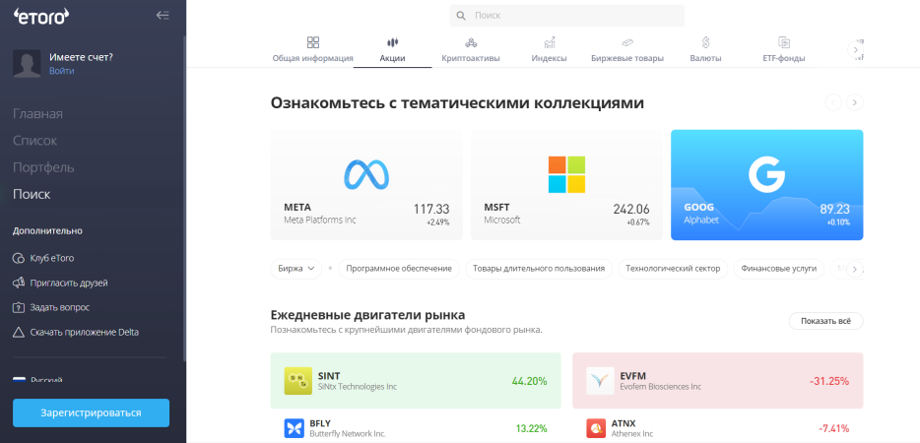Open the Биржевые товары tab

(627, 50)
